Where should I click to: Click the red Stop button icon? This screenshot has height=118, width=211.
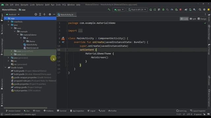(180, 10)
